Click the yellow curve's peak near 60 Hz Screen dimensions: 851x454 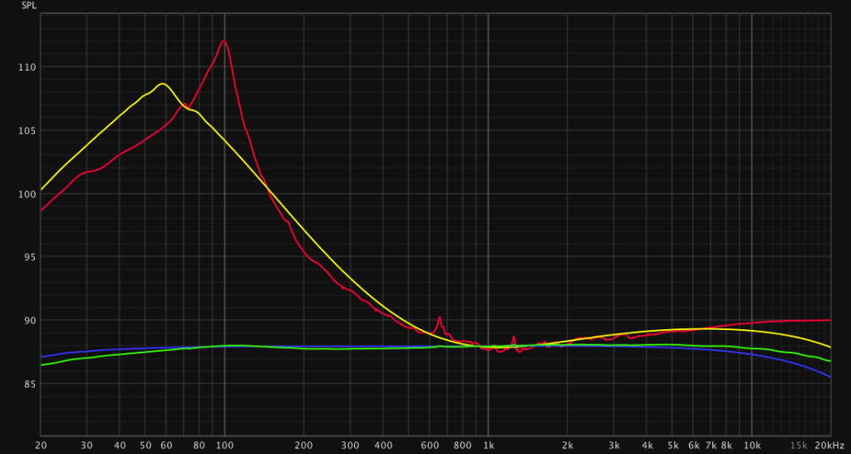162,84
